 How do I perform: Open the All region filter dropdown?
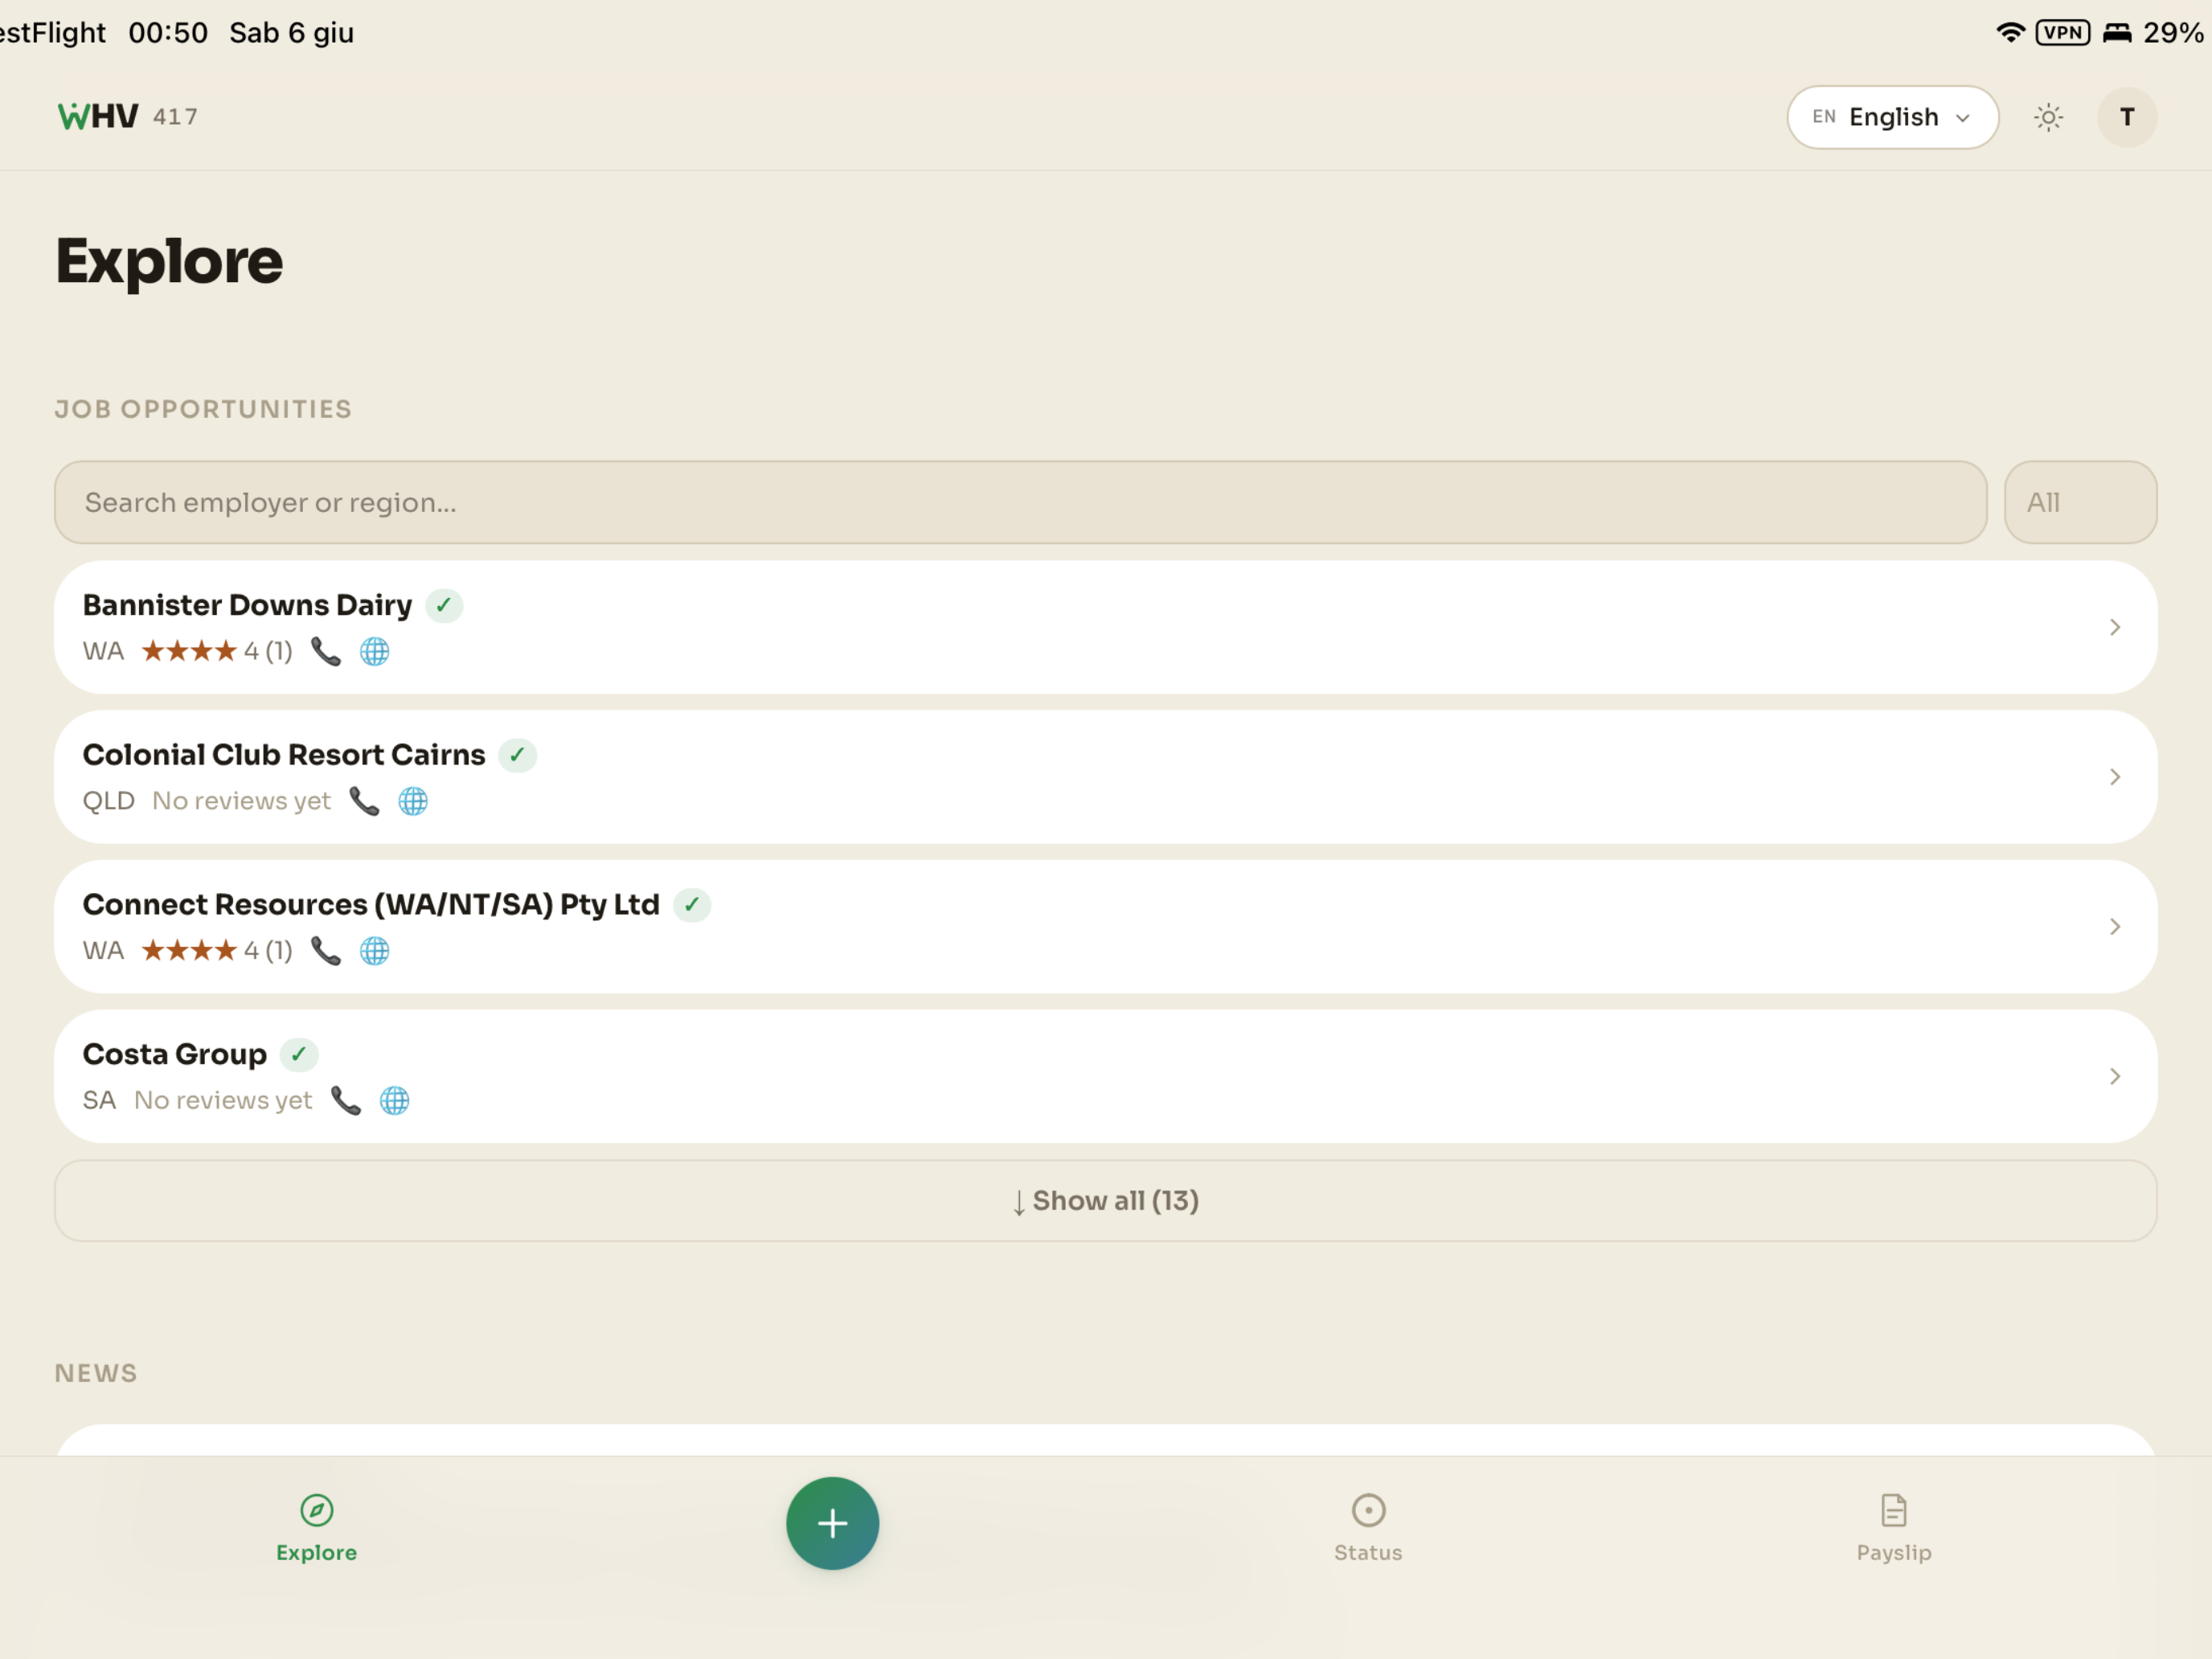coord(2080,502)
